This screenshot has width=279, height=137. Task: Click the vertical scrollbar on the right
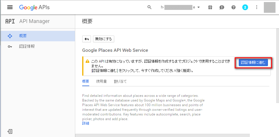point(278,65)
